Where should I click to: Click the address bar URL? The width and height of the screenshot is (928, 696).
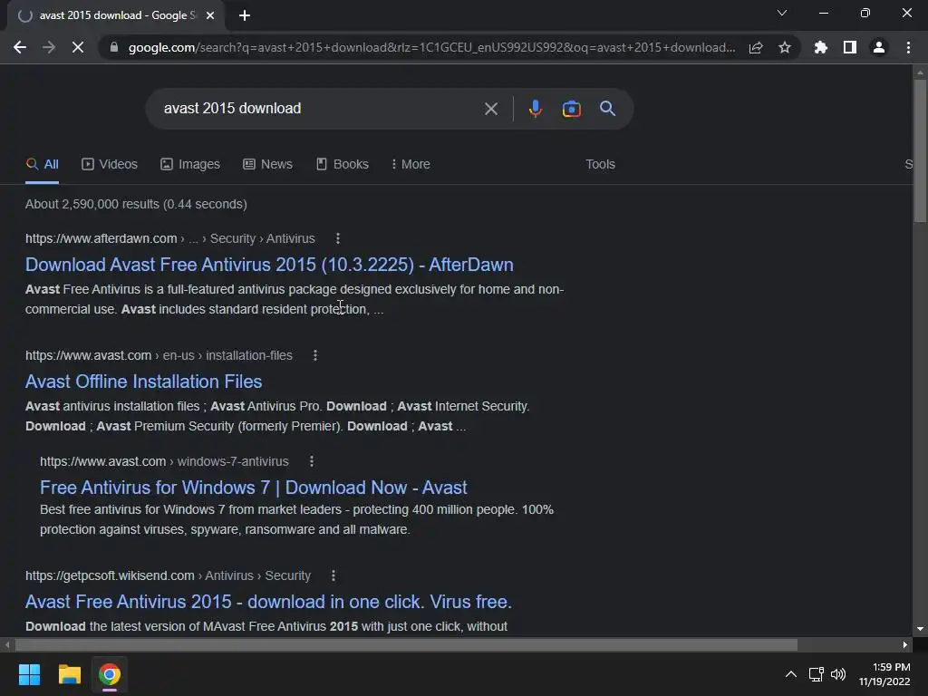click(x=432, y=47)
